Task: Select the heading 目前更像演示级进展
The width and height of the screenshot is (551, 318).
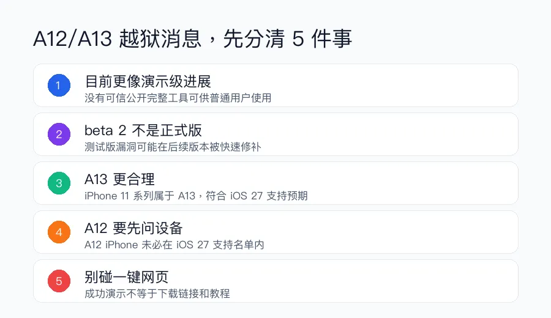Action: 148,81
